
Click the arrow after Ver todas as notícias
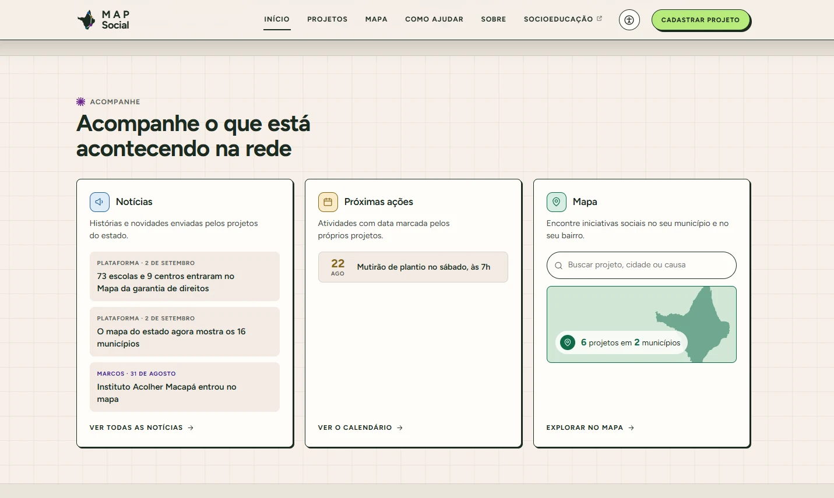pyautogui.click(x=191, y=428)
